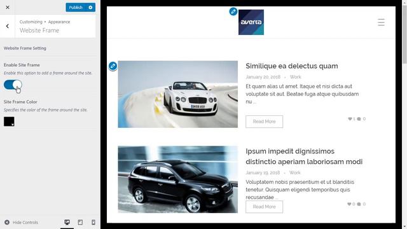Open the Site Frame Color black swatch
407x229 pixels.
pyautogui.click(x=9, y=121)
